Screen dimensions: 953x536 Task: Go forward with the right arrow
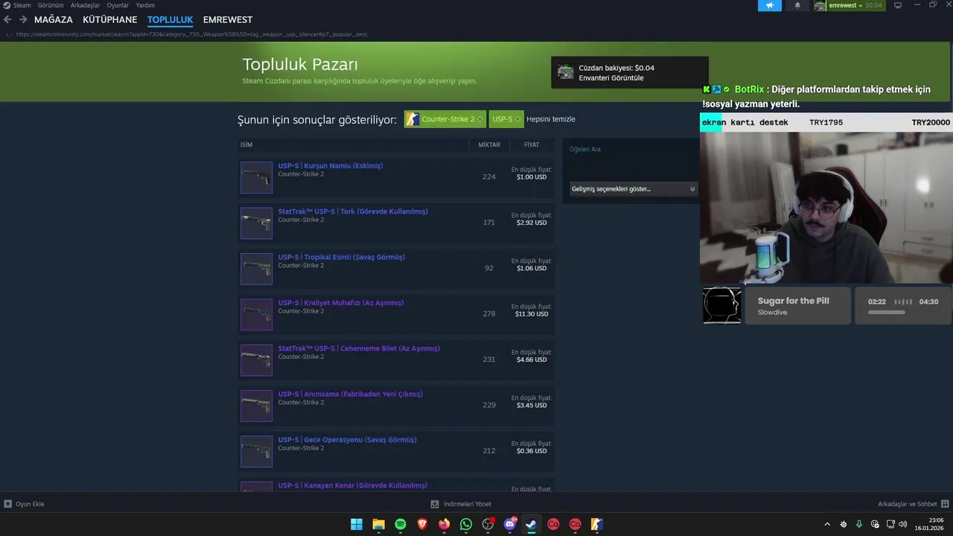click(x=23, y=19)
